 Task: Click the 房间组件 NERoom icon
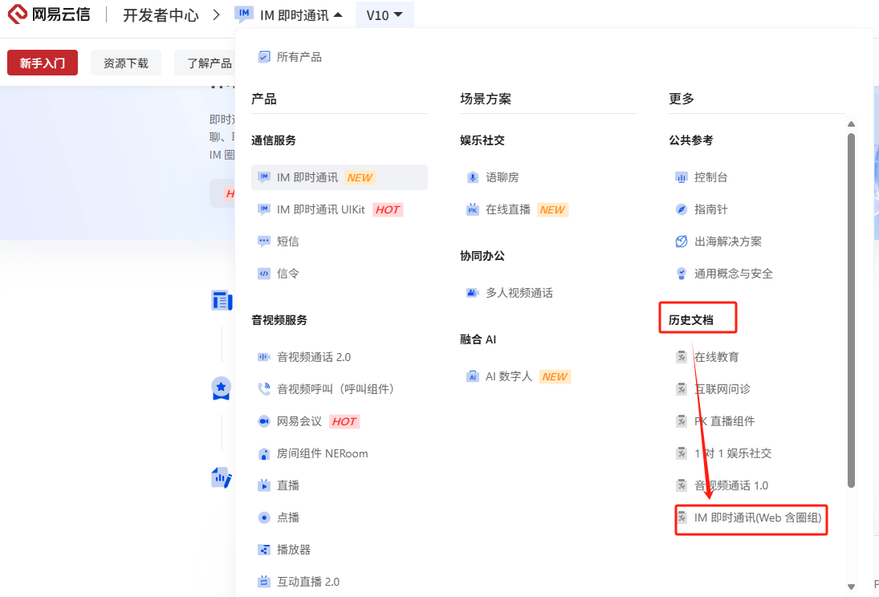[264, 453]
